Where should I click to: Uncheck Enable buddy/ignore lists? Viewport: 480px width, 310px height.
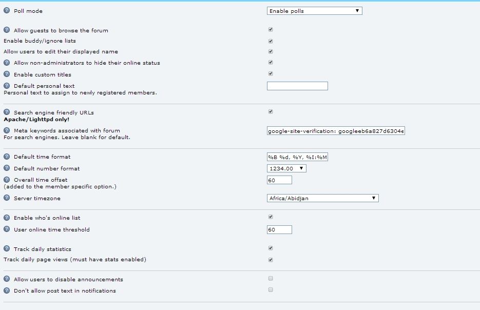(271, 41)
